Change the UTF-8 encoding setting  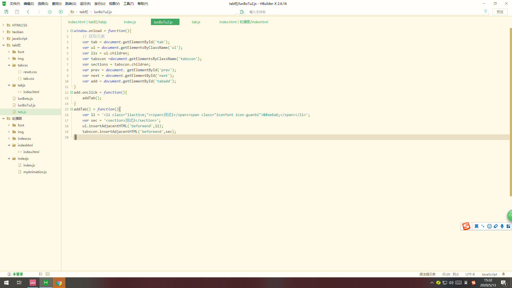pos(470,274)
